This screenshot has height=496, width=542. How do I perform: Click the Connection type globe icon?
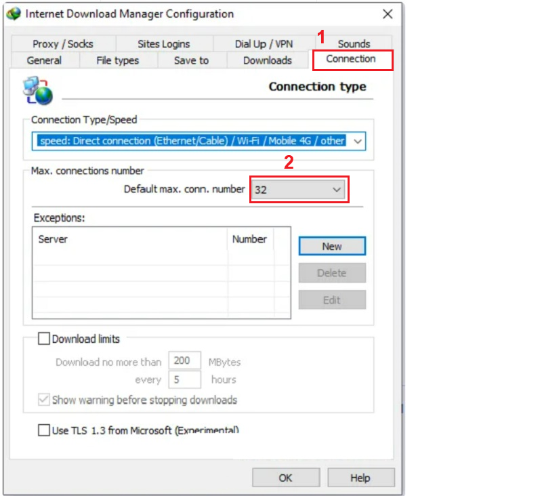click(x=38, y=91)
